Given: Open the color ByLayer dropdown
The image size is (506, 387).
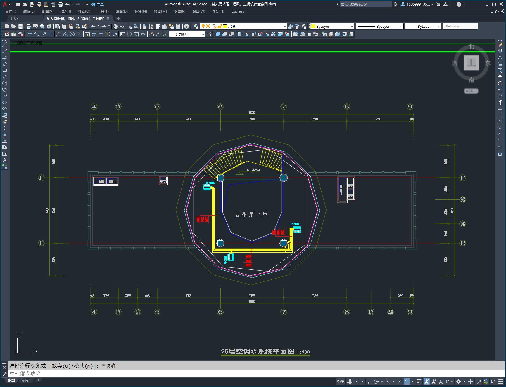Looking at the screenshot, I should 352,26.
